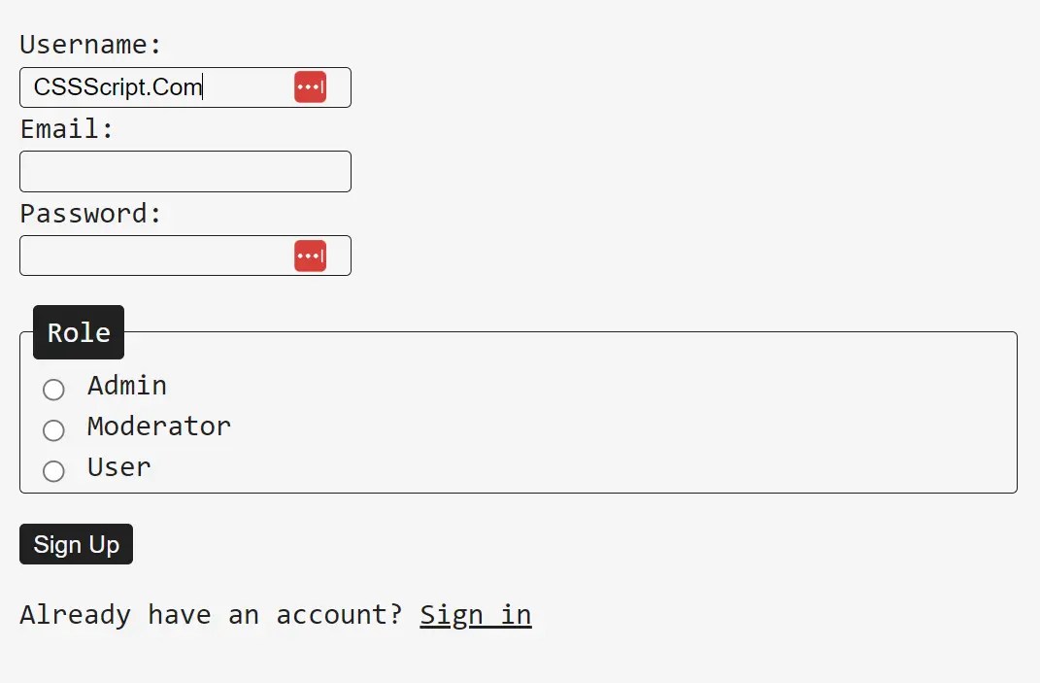Click the Admin option label text
The width and height of the screenshot is (1040, 683).
pos(126,386)
